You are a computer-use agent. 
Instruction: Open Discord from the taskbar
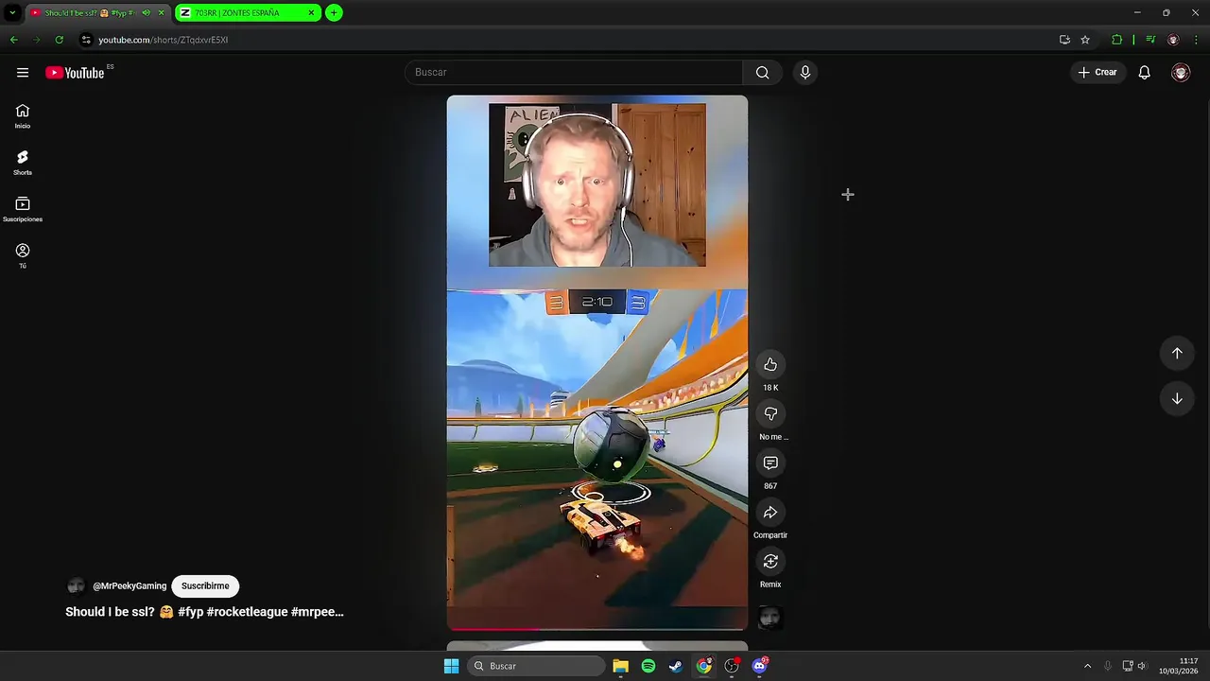tap(759, 666)
